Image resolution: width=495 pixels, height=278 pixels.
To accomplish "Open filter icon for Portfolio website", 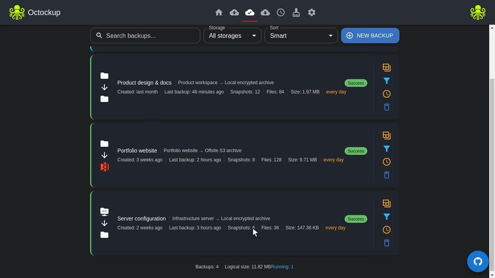I will click(386, 149).
